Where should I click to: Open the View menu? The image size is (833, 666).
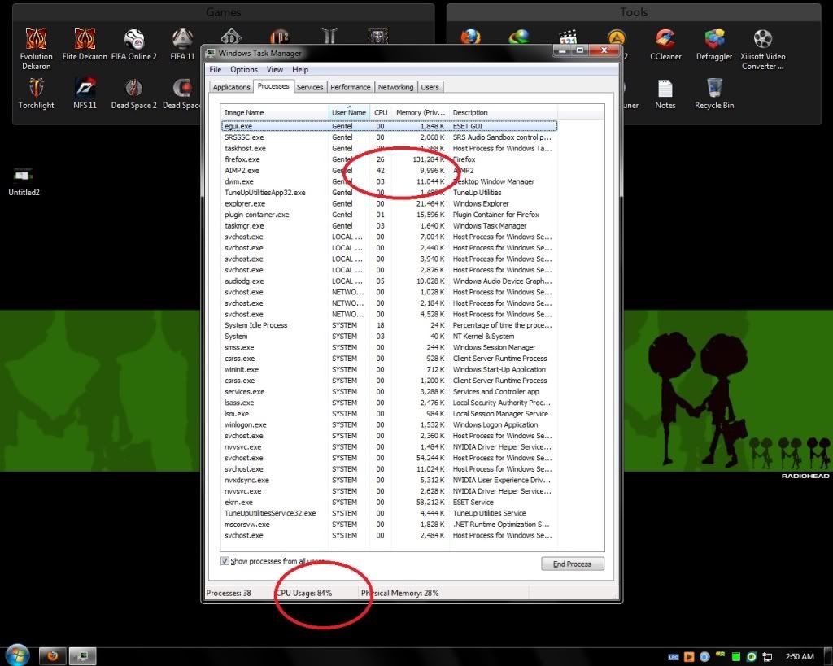(x=275, y=70)
